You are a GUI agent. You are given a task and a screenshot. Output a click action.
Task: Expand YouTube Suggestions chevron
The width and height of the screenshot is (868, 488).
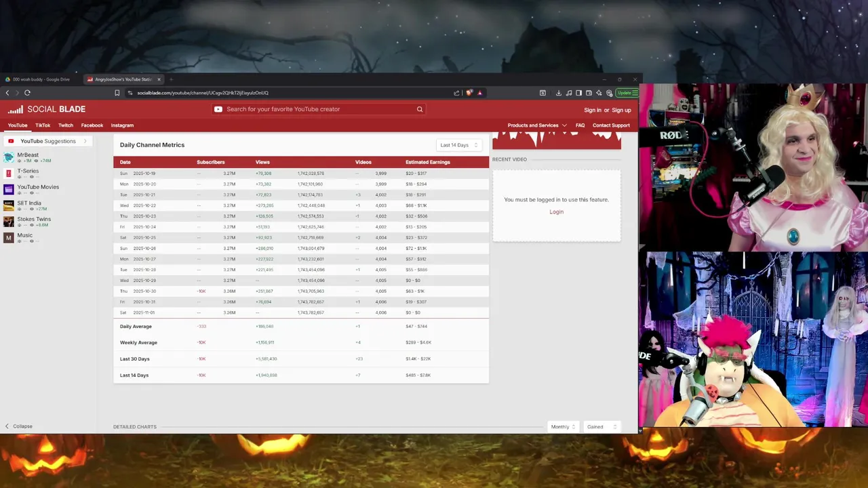[85, 141]
